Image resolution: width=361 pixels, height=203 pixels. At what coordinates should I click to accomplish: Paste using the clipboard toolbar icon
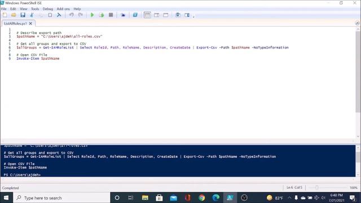tap(50, 15)
